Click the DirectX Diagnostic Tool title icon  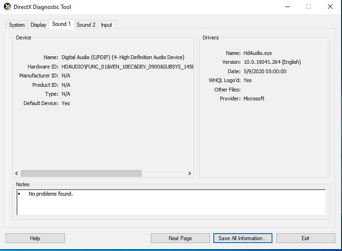coord(7,7)
